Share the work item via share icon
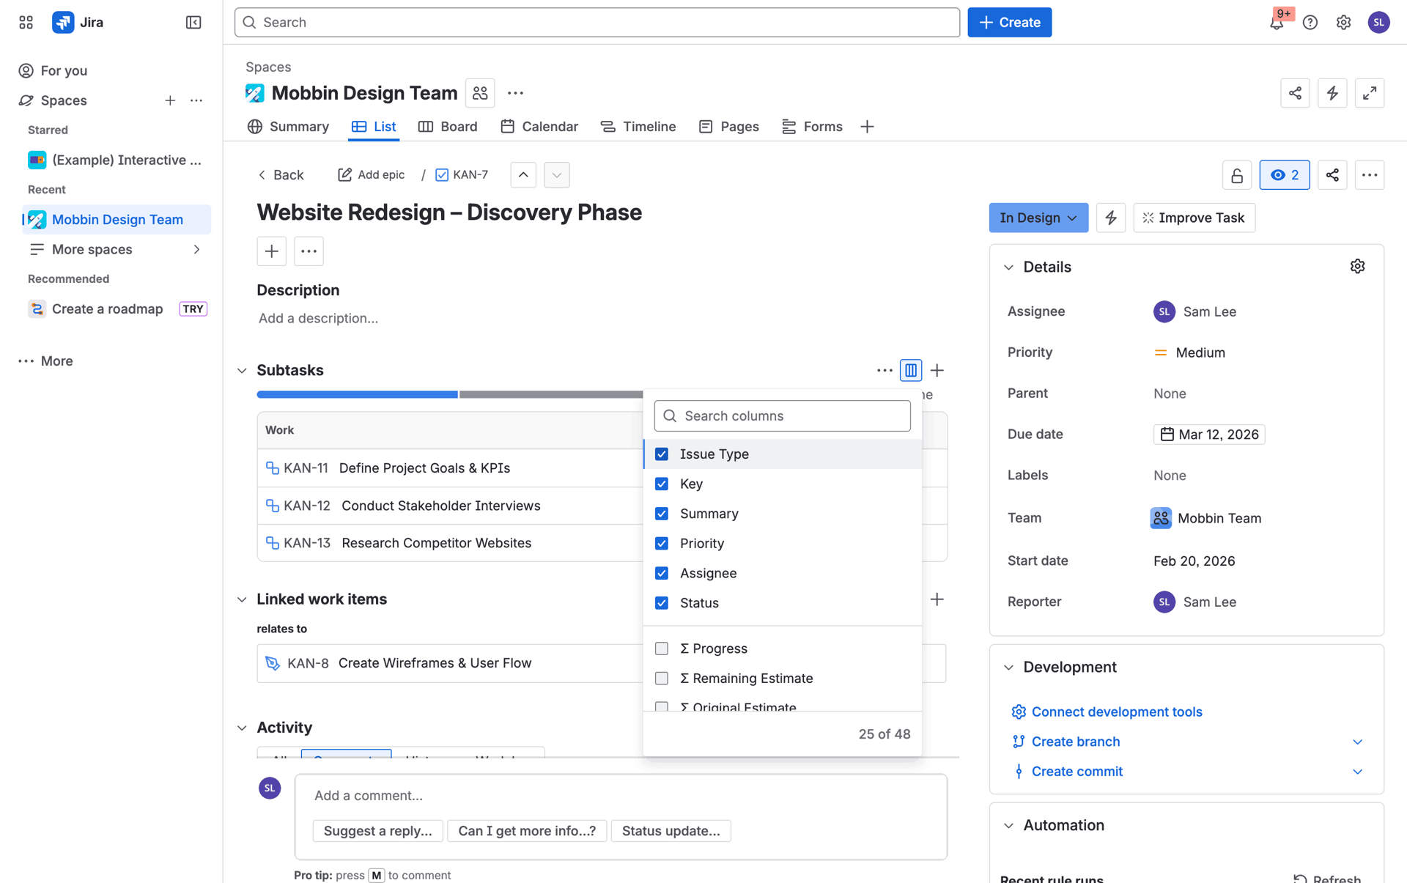The height and width of the screenshot is (883, 1407). click(x=1332, y=175)
